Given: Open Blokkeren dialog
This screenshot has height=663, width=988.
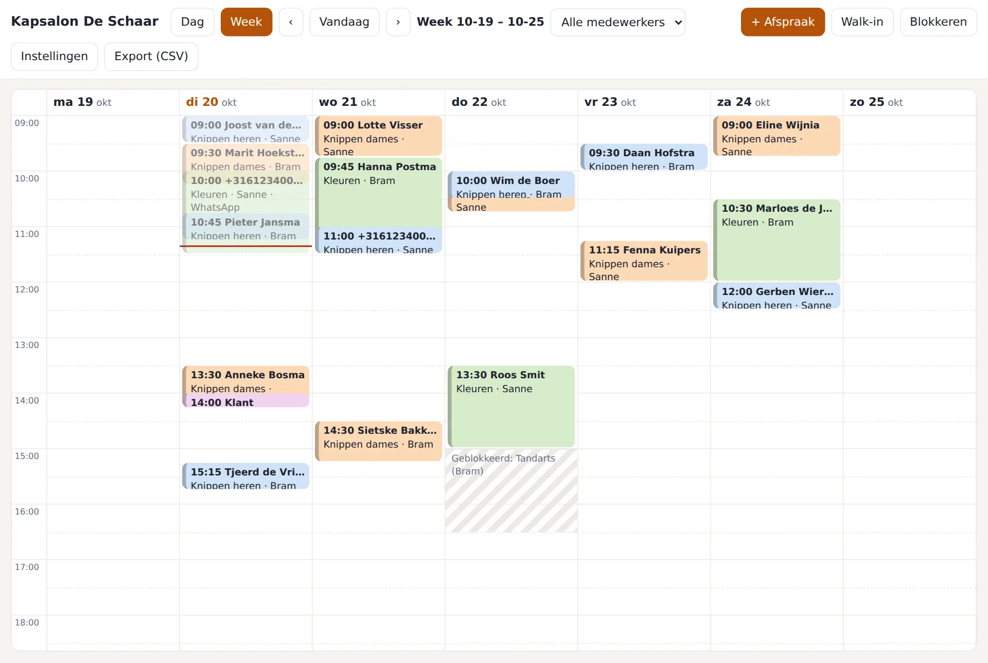Looking at the screenshot, I should click(938, 22).
